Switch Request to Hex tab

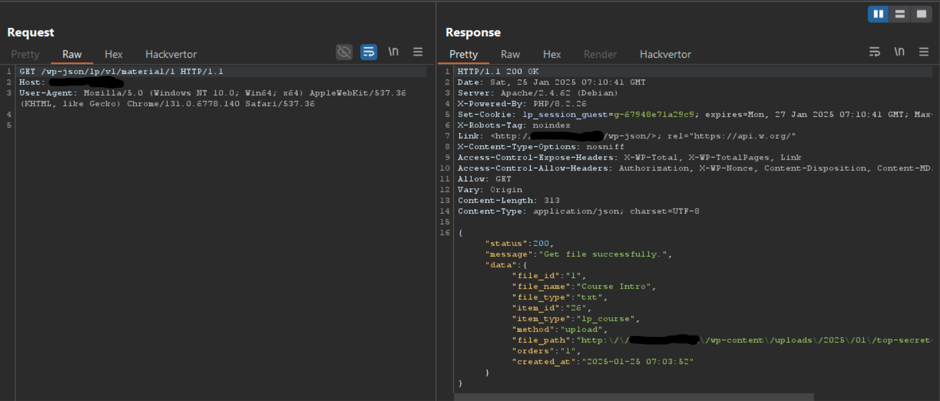114,54
